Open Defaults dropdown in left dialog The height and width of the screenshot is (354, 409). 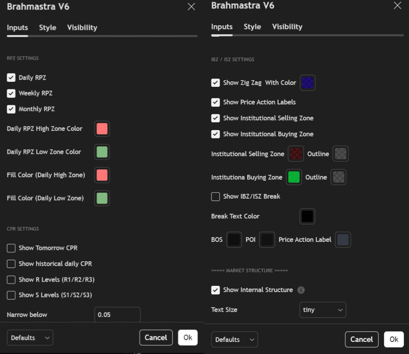30,338
